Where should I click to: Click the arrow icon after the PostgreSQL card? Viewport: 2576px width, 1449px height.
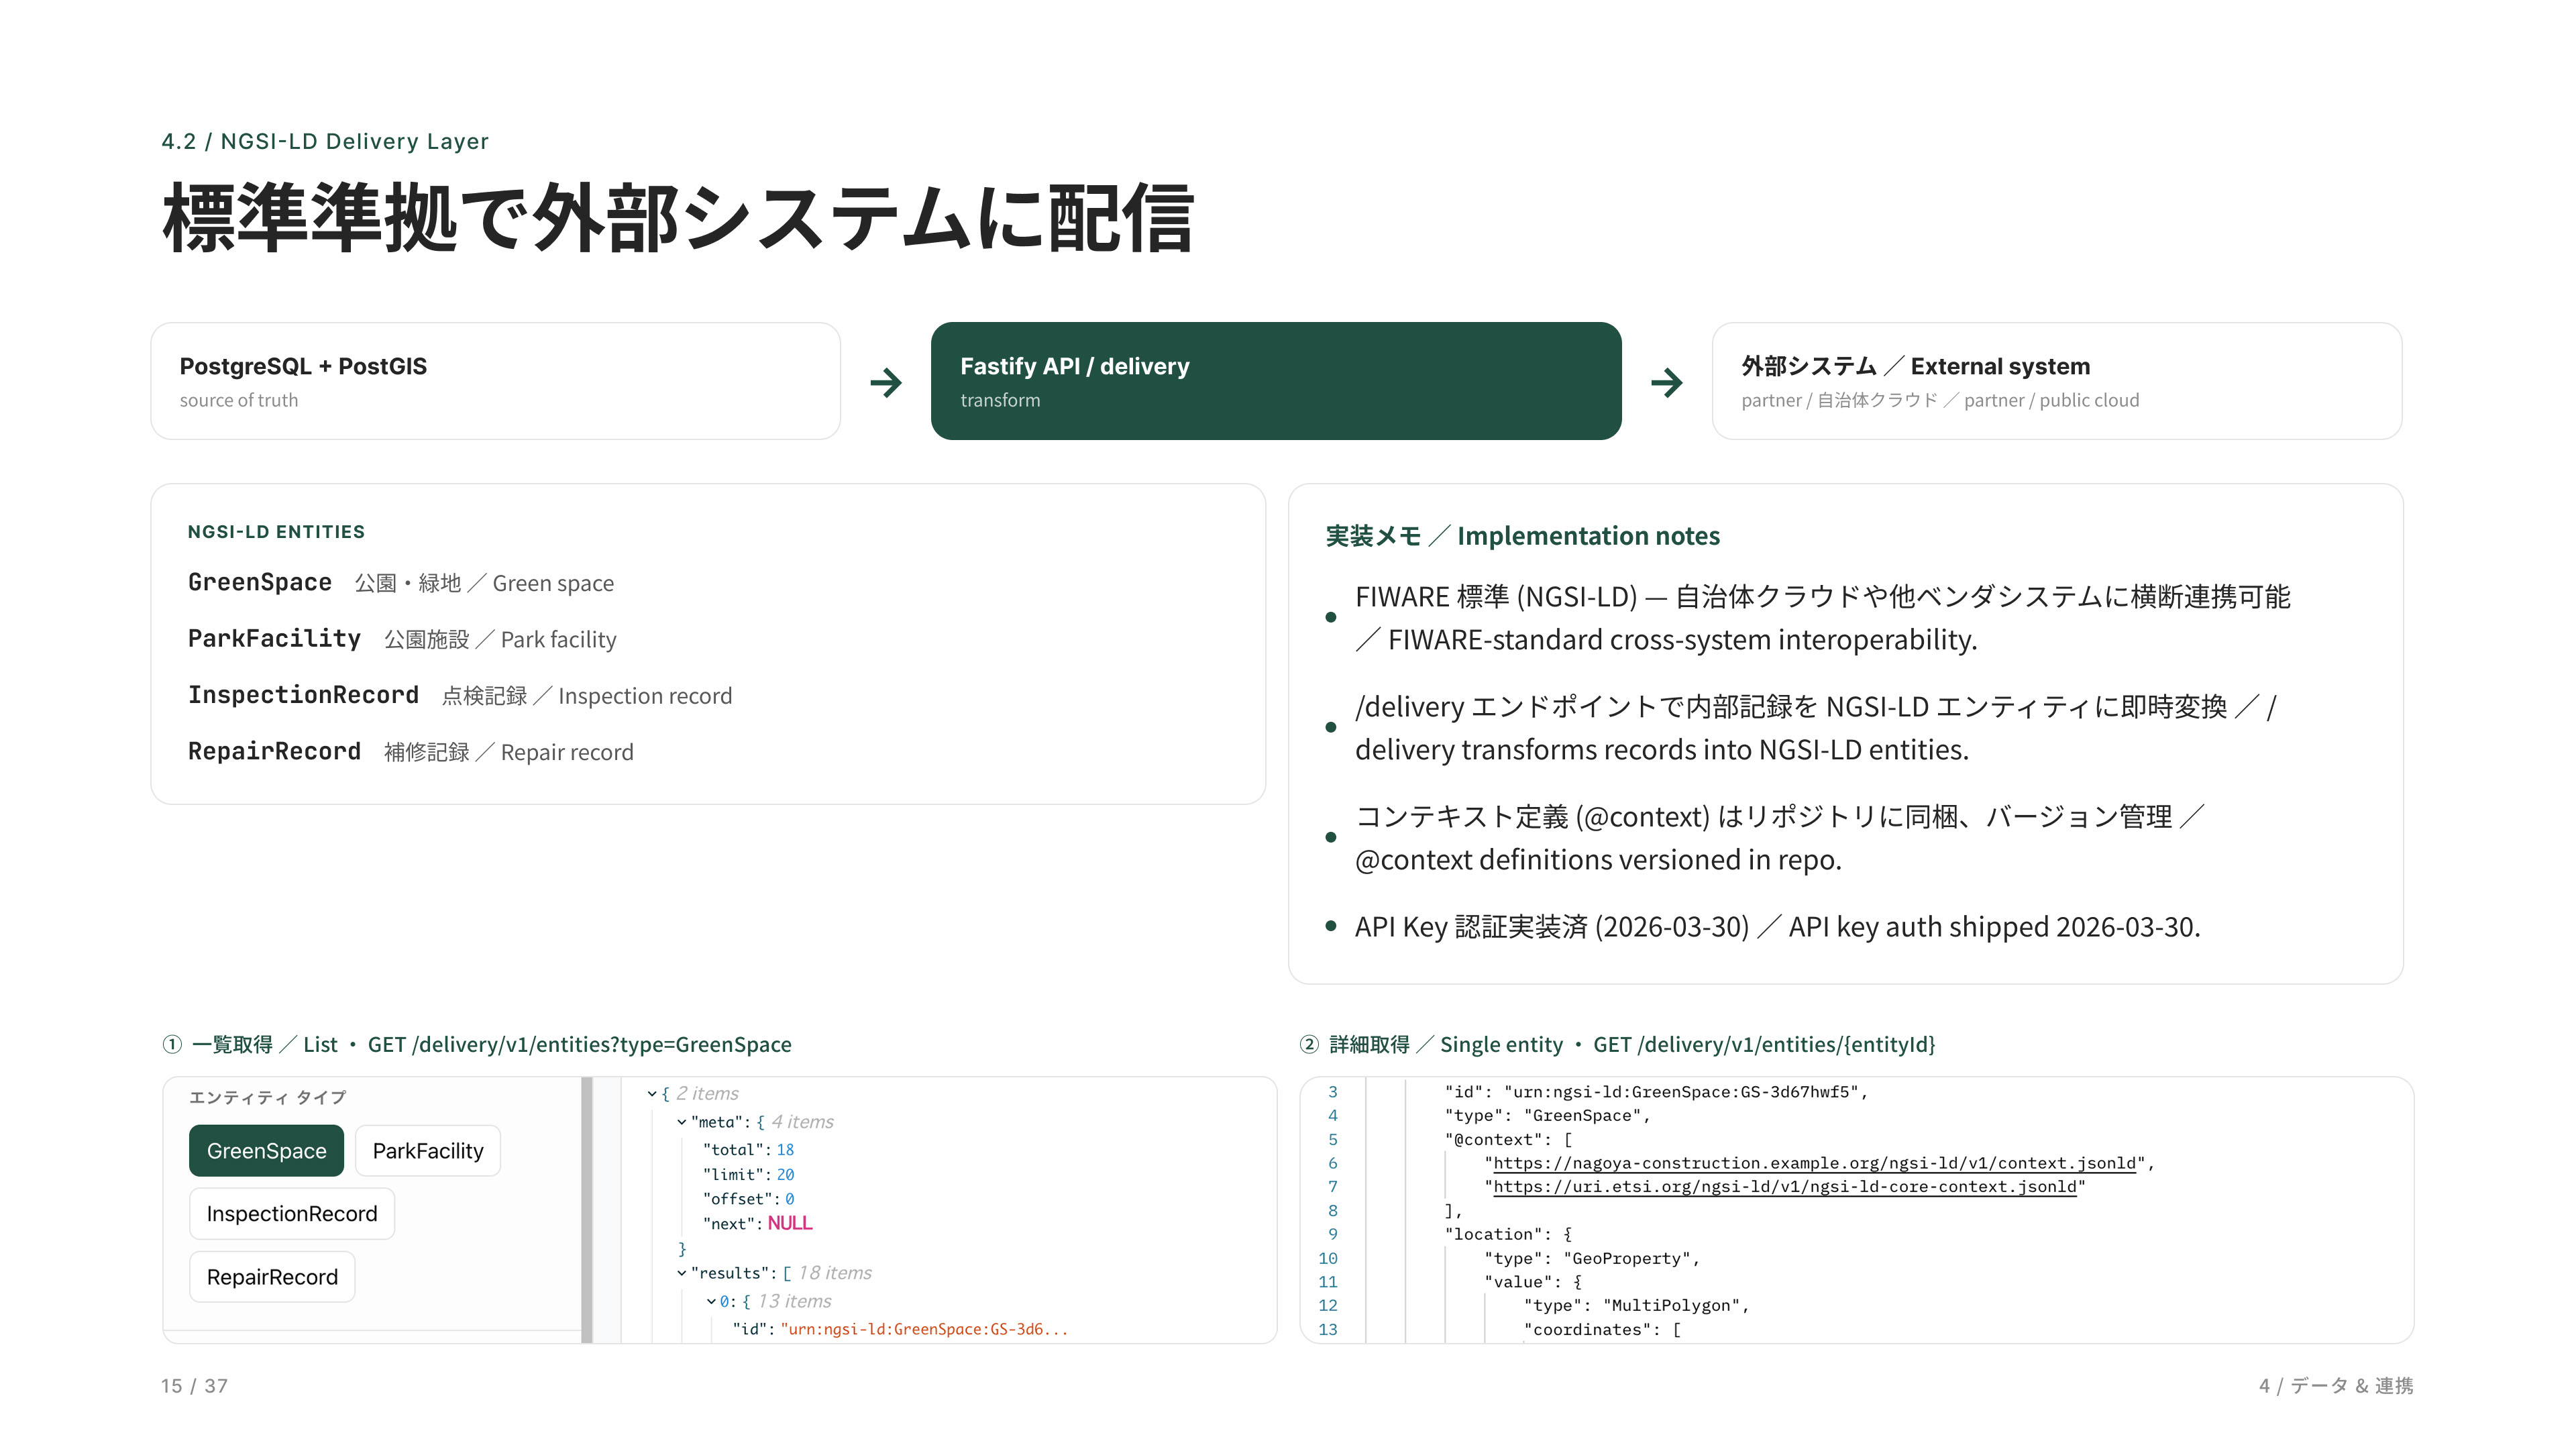886,382
